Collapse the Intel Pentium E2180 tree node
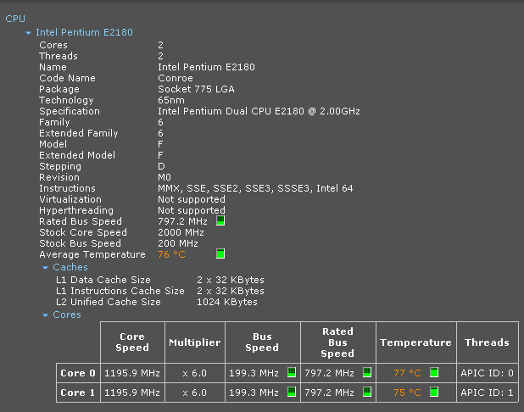The height and width of the screenshot is (412, 524). coord(29,33)
